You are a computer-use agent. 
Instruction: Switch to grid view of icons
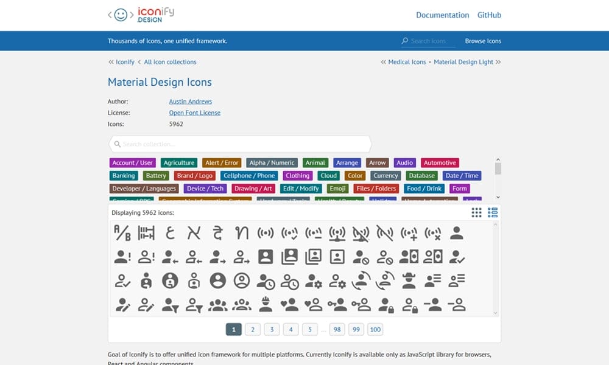477,212
